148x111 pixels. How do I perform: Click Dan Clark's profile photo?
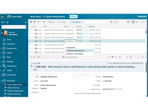tap(4, 33)
